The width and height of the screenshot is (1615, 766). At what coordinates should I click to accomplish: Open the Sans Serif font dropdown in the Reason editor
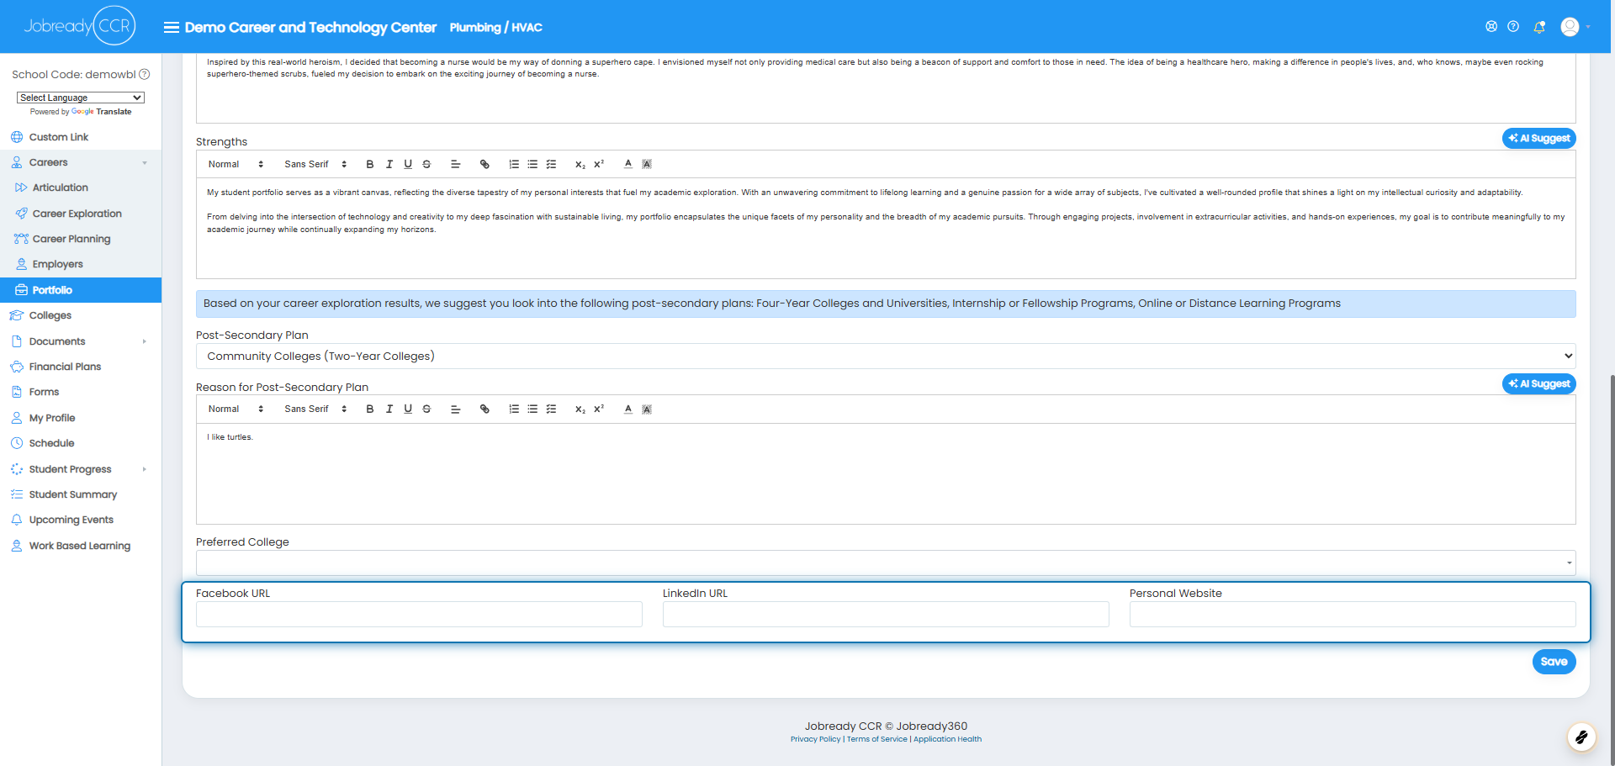(315, 409)
